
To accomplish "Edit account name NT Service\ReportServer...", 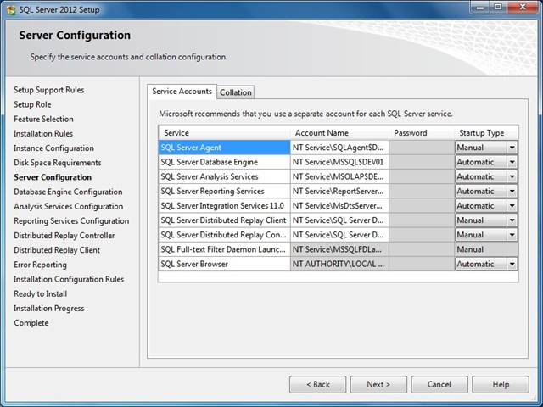I will coord(339,191).
